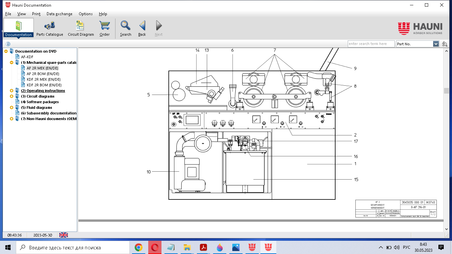Open the Options menu

pyautogui.click(x=85, y=14)
